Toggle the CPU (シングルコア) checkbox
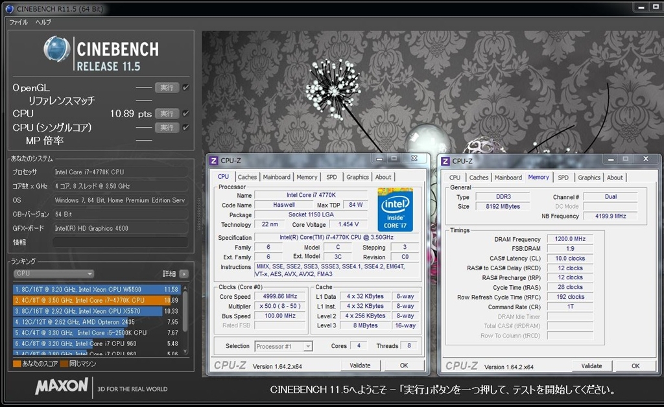Screen dimensions: 664x407 pyautogui.click(x=186, y=128)
